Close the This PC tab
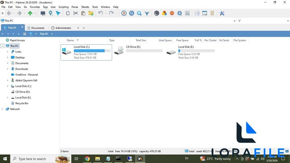 click(x=22, y=27)
